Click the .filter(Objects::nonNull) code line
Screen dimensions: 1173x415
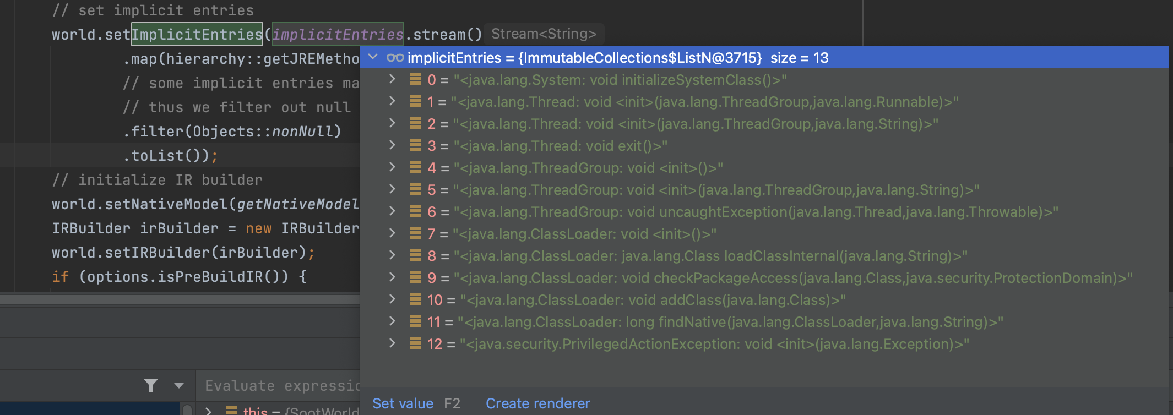point(232,132)
